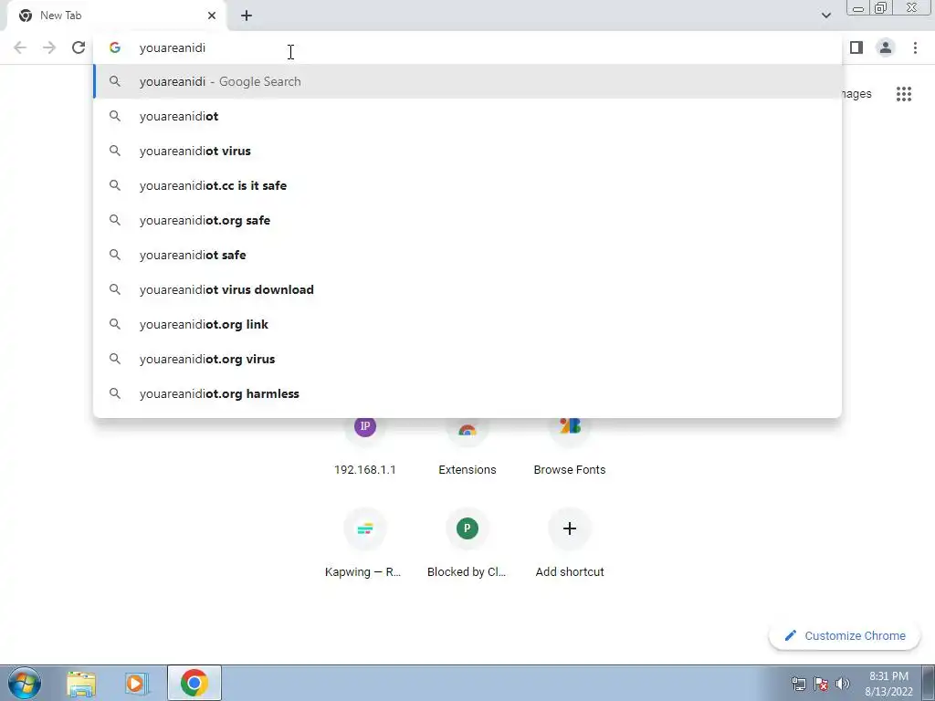Choose 'youareanidiot.org link' suggestion

click(467, 324)
